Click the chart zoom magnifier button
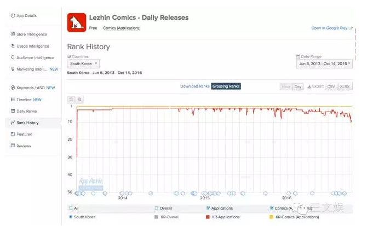Image resolution: width=367 pixels, height=226 pixels. coord(79,100)
